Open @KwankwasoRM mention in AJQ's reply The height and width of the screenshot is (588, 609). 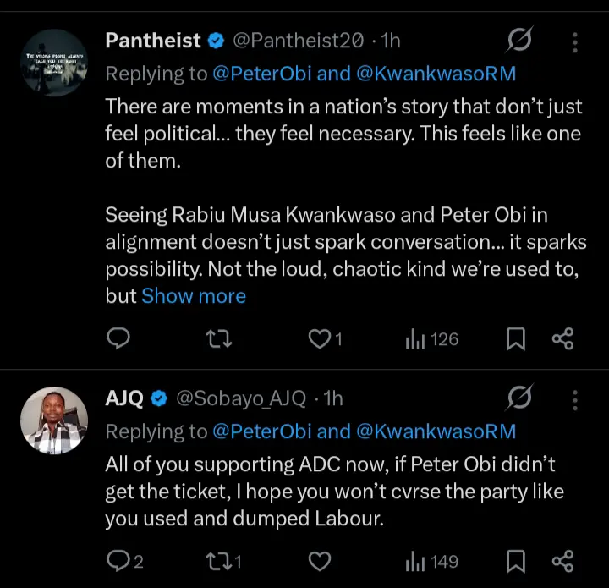pos(436,431)
